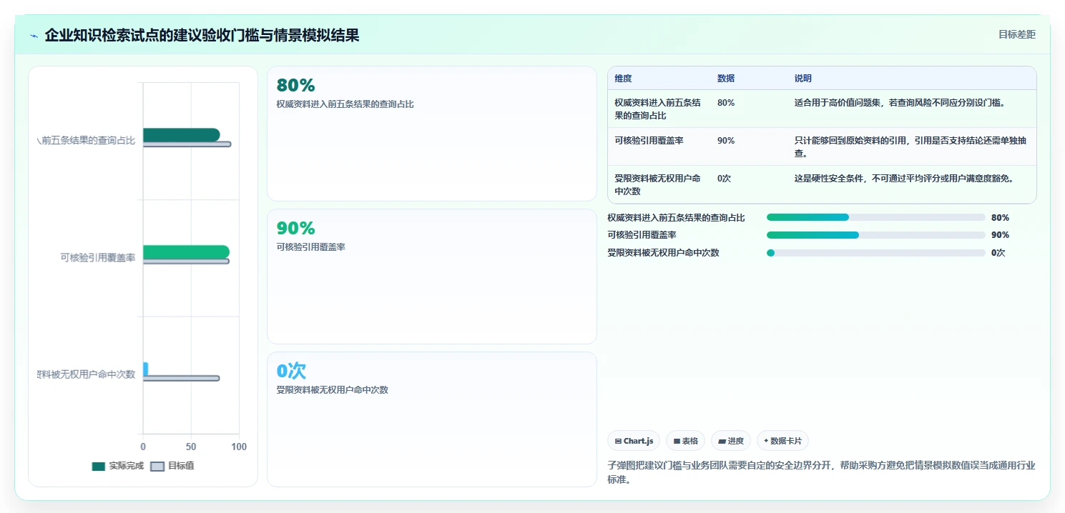1065x513 pixels.
Task: Click the table cell 权威资料进入前五条结果的查询占比
Action: [x=657, y=109]
